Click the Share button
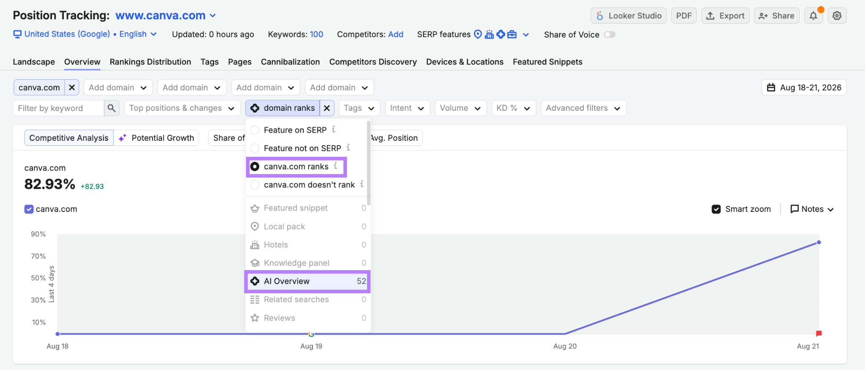Viewport: 865px width, 370px height. pos(776,16)
